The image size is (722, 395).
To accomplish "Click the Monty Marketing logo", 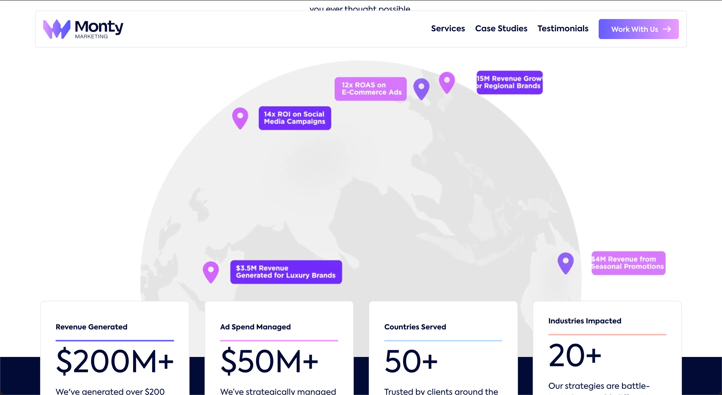I will click(x=83, y=29).
